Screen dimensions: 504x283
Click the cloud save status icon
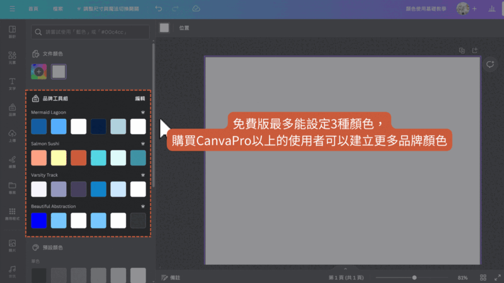pos(196,9)
